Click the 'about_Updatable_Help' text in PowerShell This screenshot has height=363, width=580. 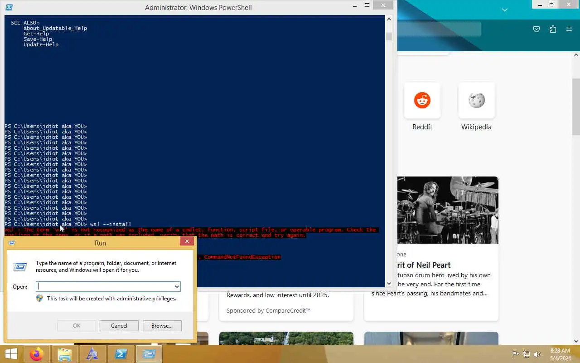[x=55, y=28]
